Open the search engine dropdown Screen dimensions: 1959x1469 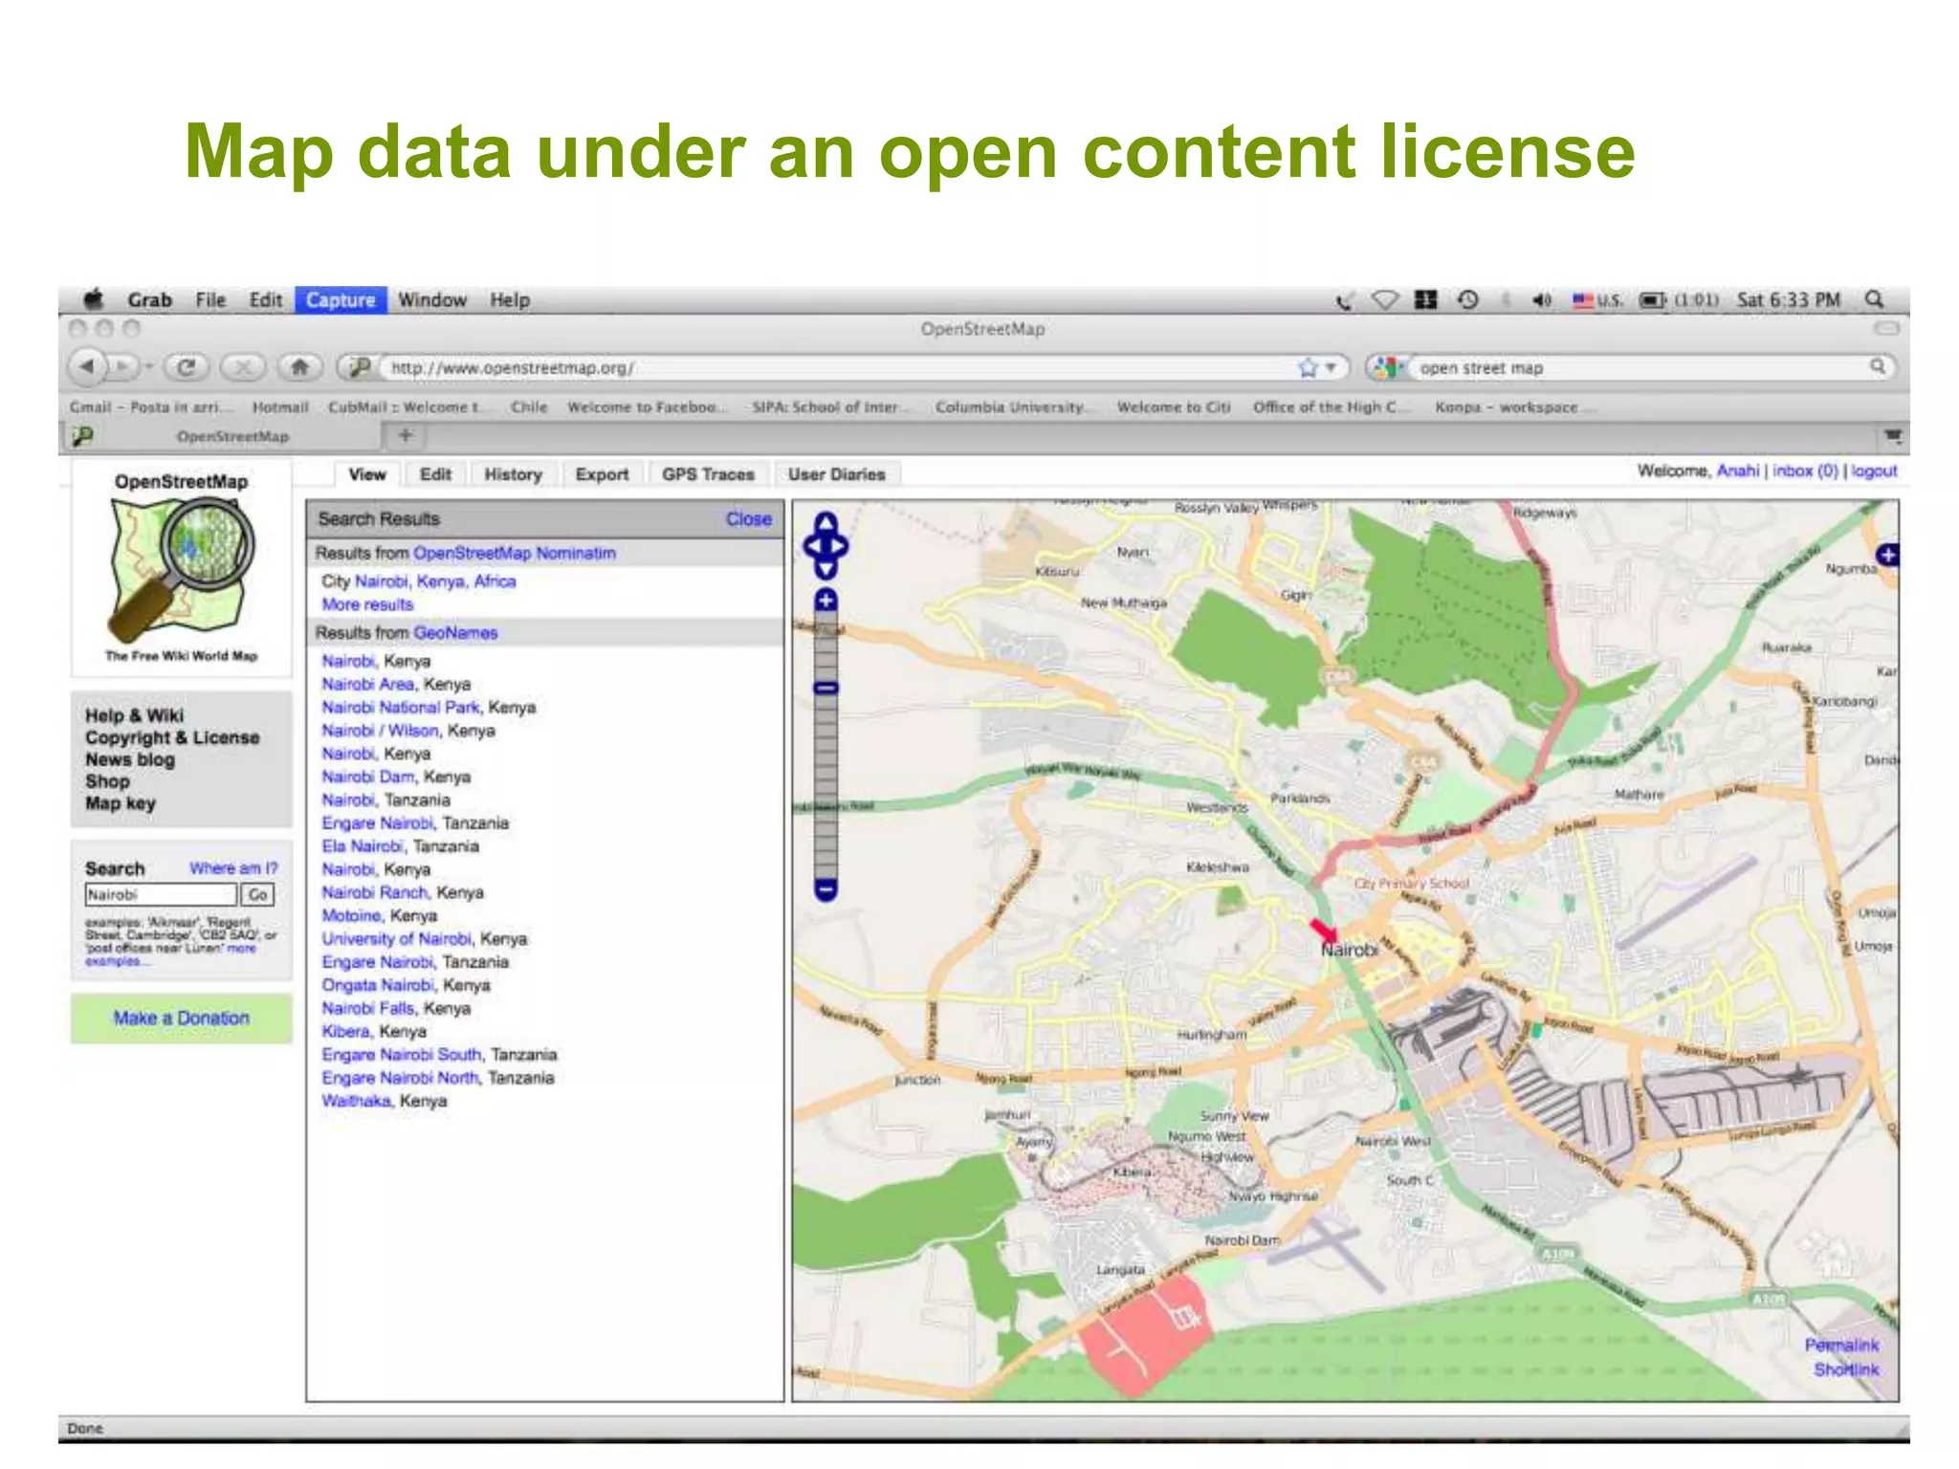[x=1387, y=367]
